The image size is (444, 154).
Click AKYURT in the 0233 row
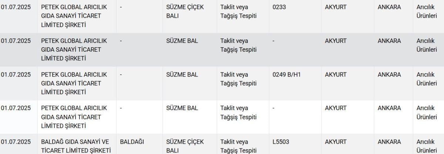[336, 7]
